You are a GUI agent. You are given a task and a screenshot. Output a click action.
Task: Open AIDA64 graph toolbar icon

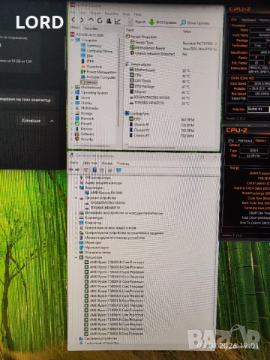point(118,21)
